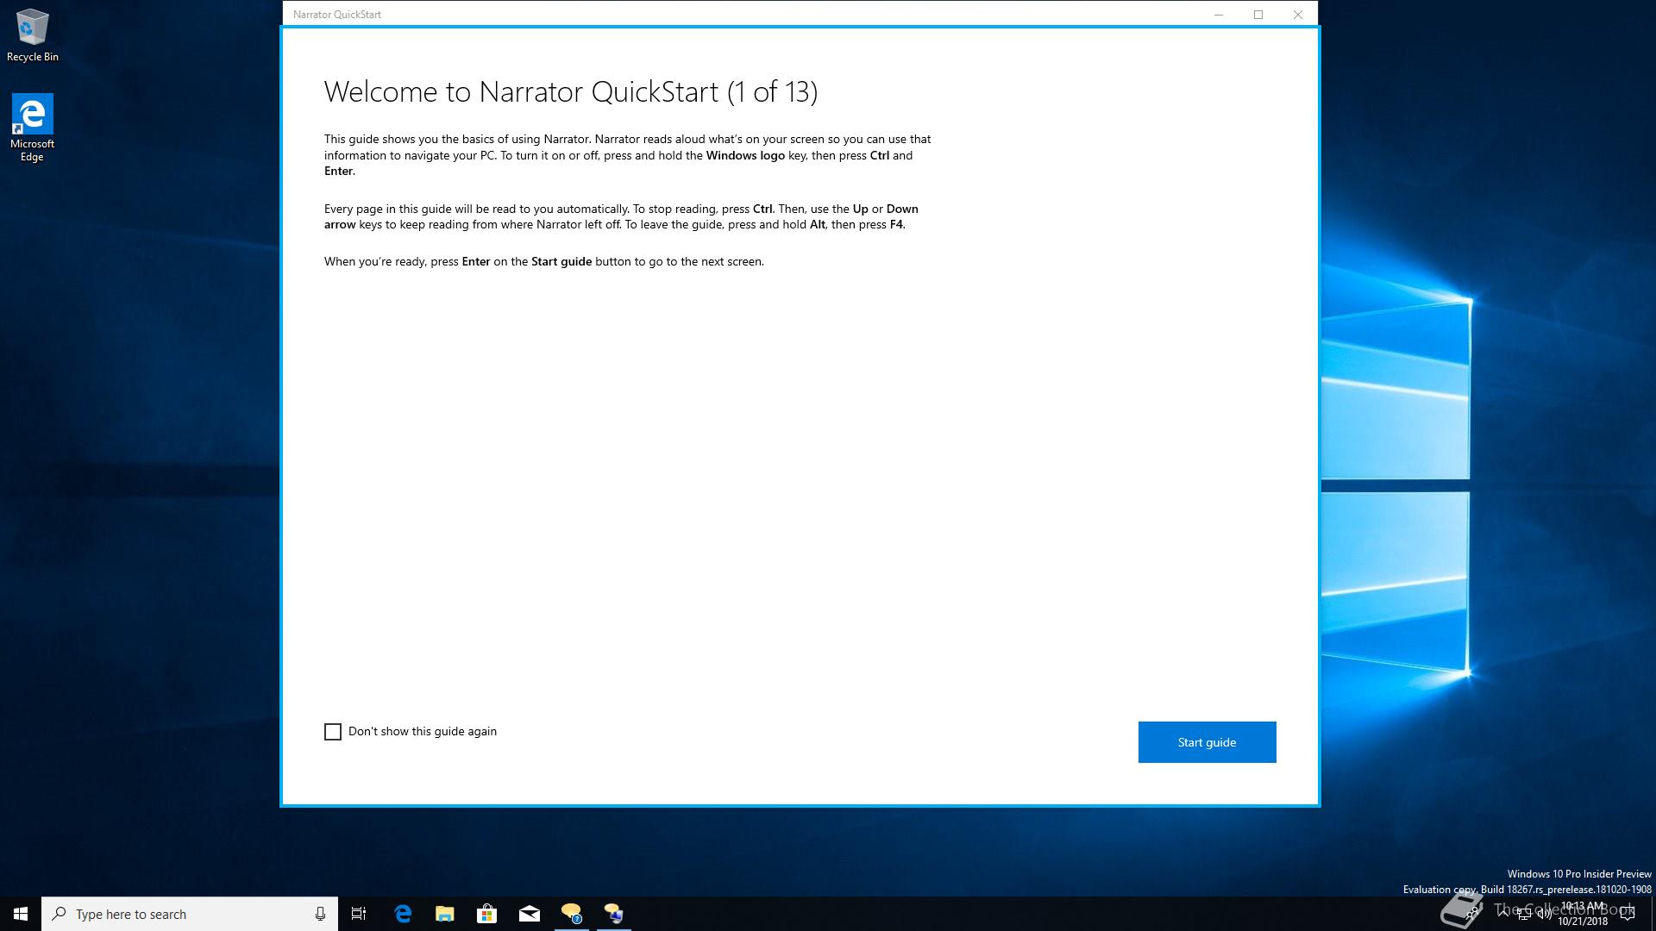Open File Explorer from taskbar

[x=445, y=914]
